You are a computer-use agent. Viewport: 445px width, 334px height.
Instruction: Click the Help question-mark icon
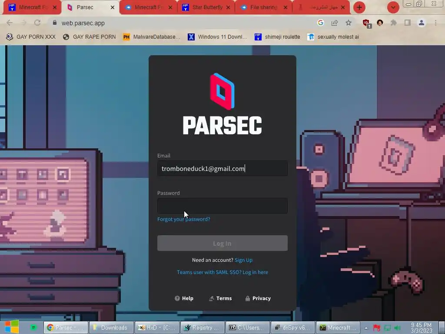(x=177, y=298)
